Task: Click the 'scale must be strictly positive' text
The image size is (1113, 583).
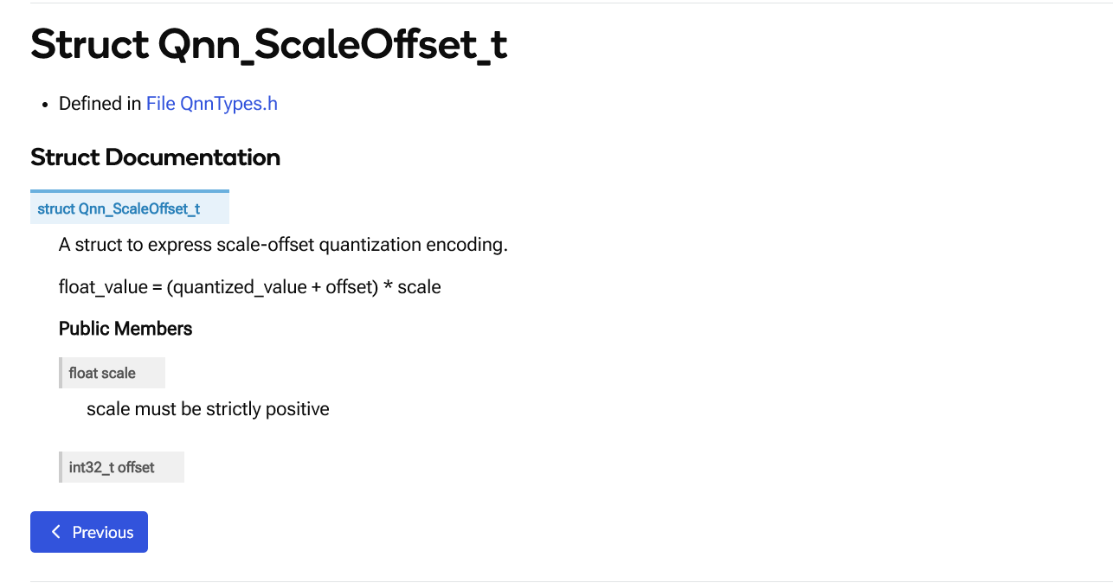Action: coord(208,409)
